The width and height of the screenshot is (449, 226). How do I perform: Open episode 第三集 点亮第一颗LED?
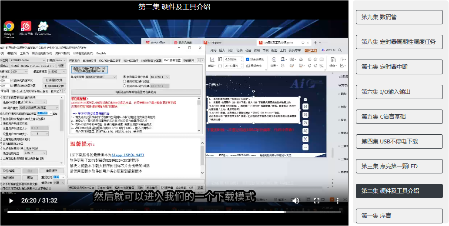pos(399,166)
